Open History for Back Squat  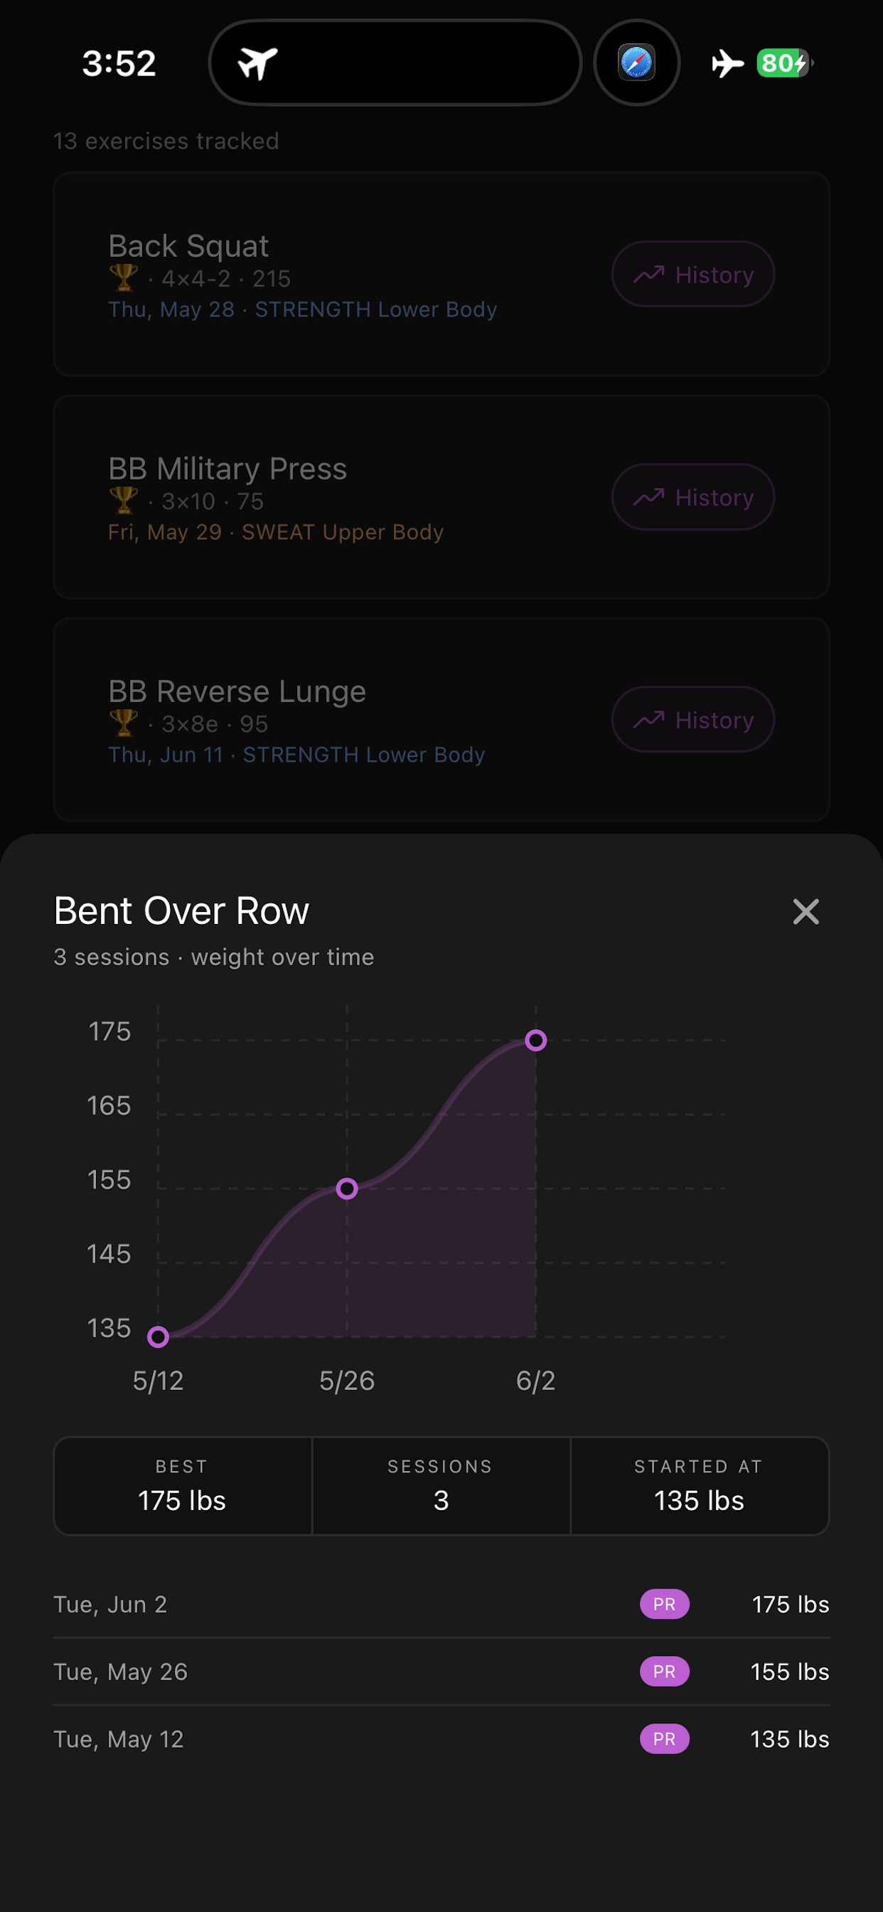click(x=693, y=274)
